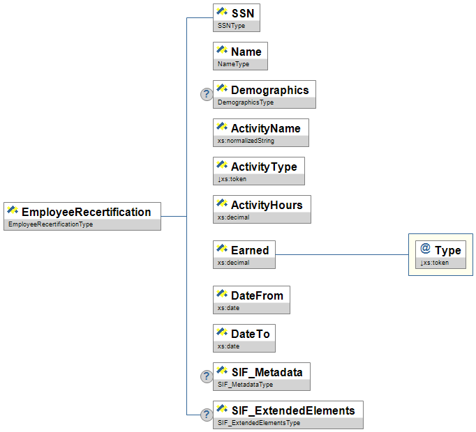The width and height of the screenshot is (476, 432).
Task: Click the Earned element icon
Action: click(x=223, y=249)
